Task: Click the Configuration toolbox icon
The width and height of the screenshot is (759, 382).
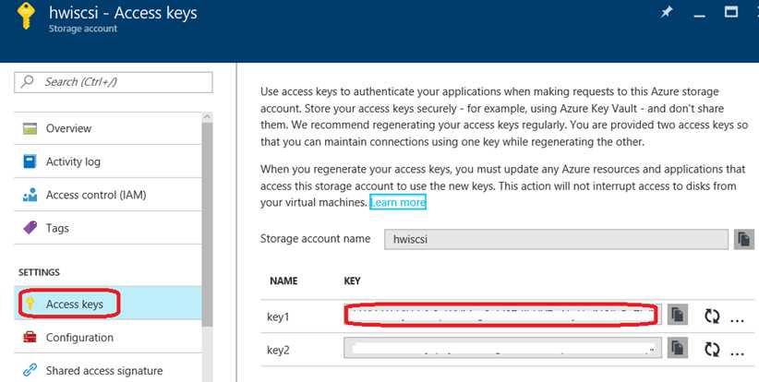Action: pos(30,337)
